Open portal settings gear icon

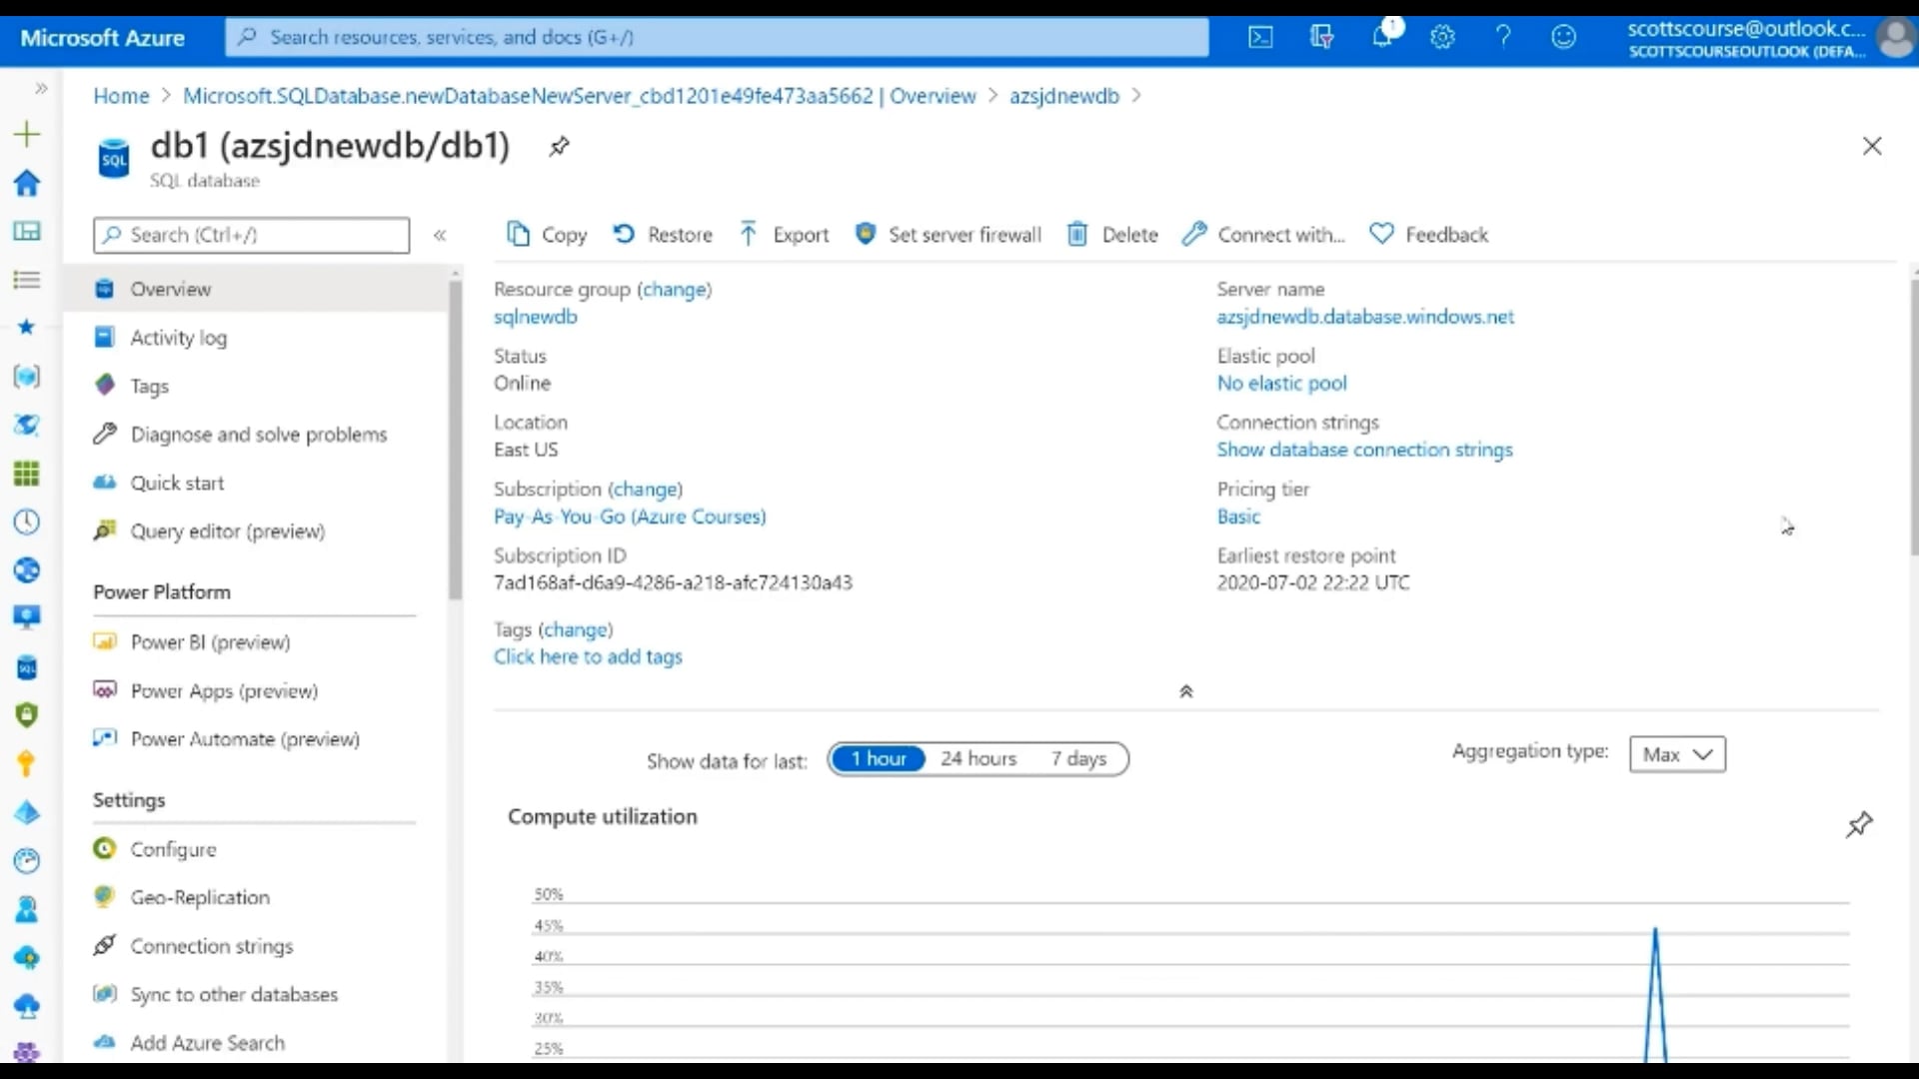point(1442,37)
